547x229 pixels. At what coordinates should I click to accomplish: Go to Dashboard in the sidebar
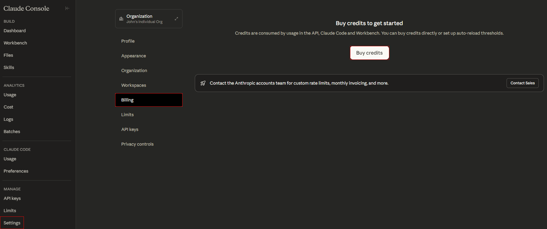click(15, 31)
